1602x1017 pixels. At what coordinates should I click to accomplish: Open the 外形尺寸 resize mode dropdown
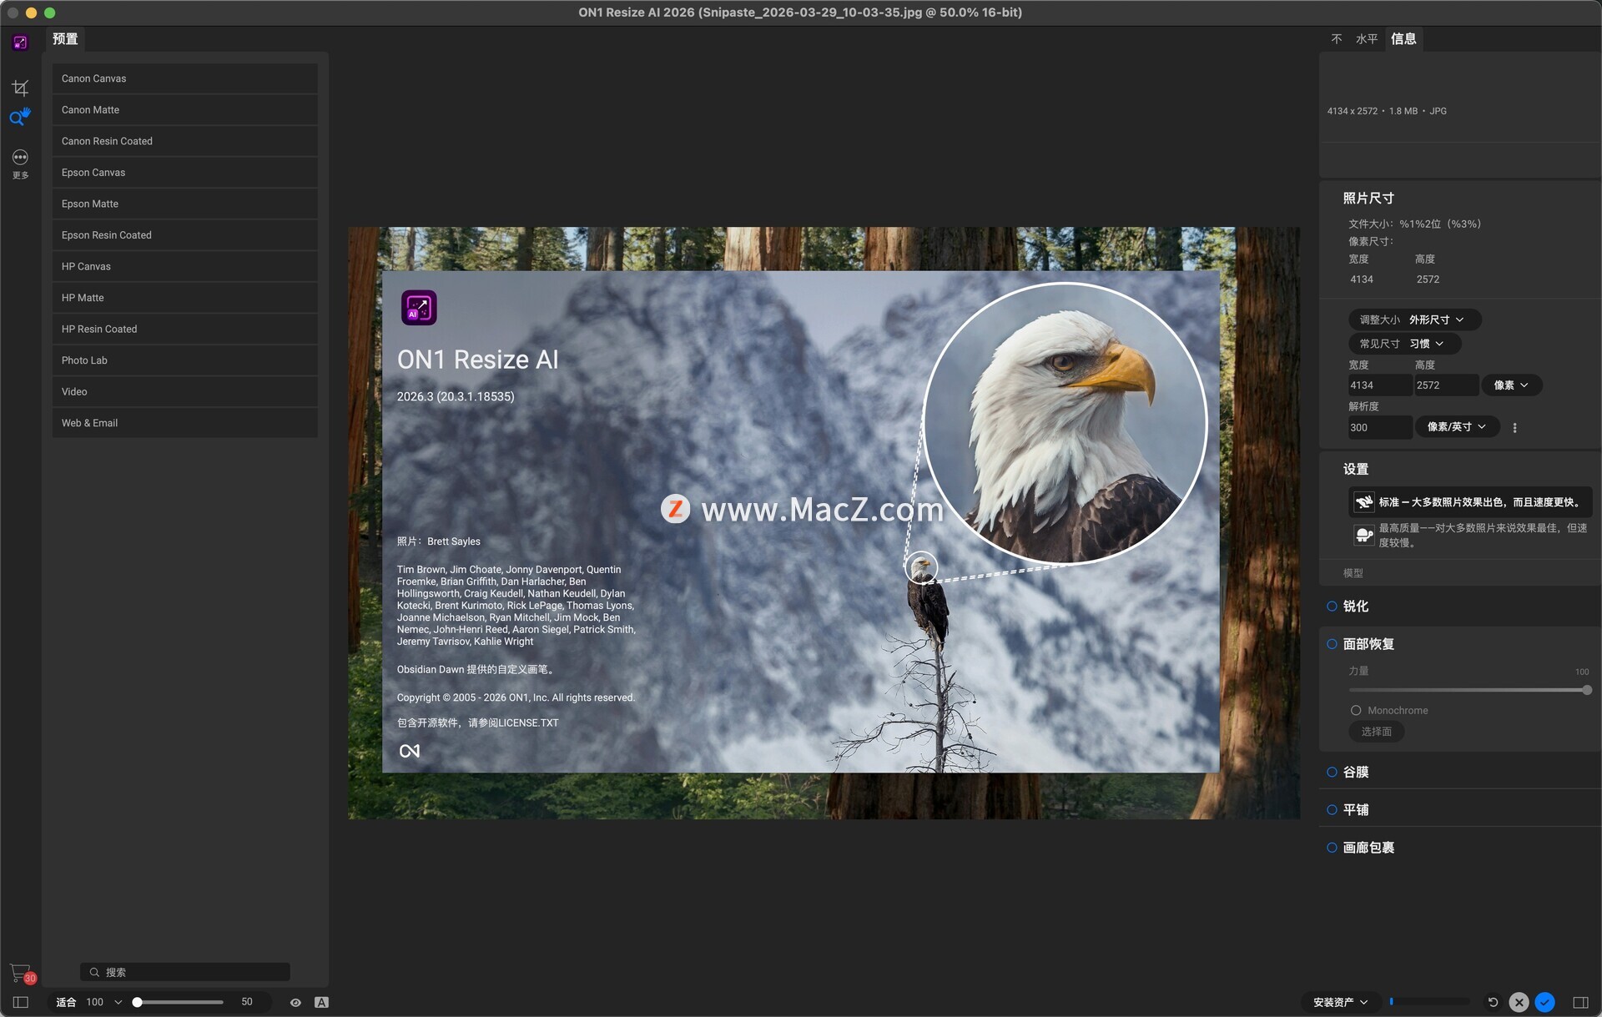pos(1435,320)
